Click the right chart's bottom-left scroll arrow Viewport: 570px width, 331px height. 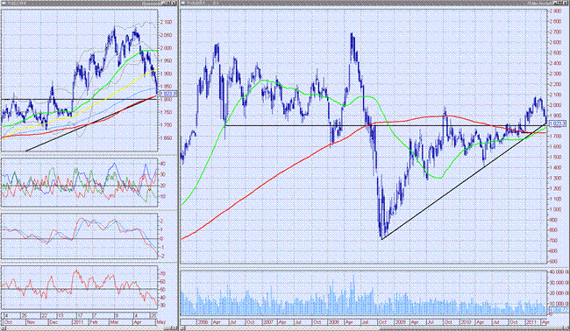(183, 327)
